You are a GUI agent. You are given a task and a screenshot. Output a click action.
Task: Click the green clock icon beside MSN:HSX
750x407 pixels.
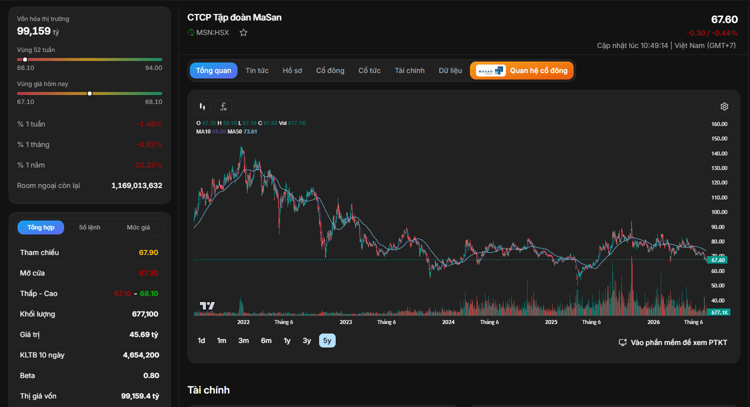point(191,32)
